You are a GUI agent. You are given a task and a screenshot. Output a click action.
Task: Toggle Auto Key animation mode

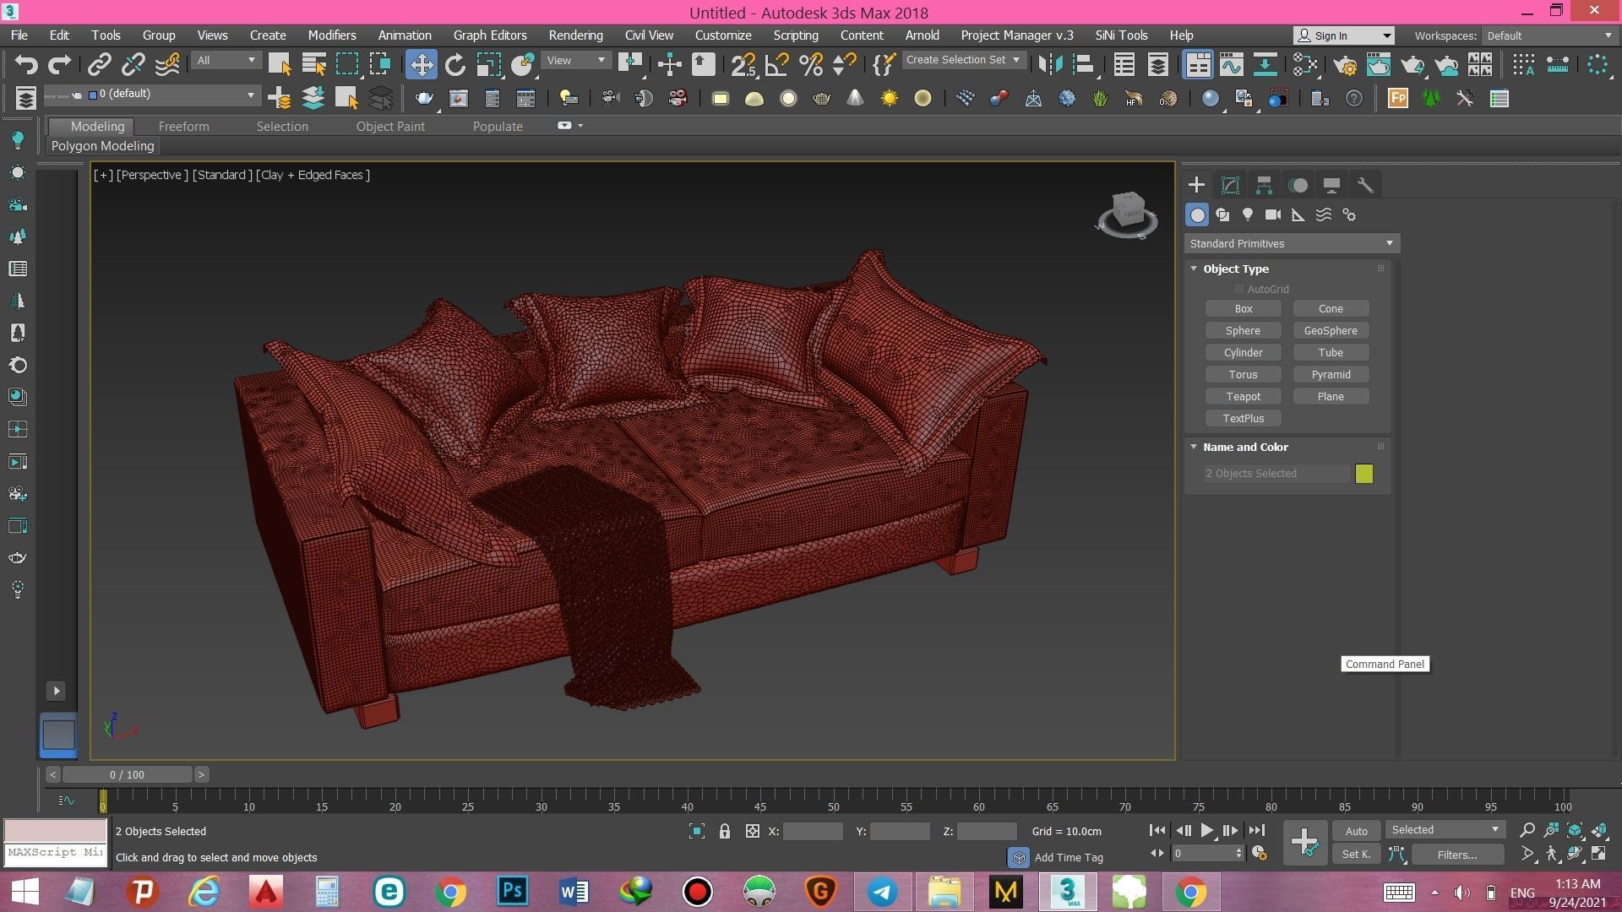click(x=1356, y=830)
